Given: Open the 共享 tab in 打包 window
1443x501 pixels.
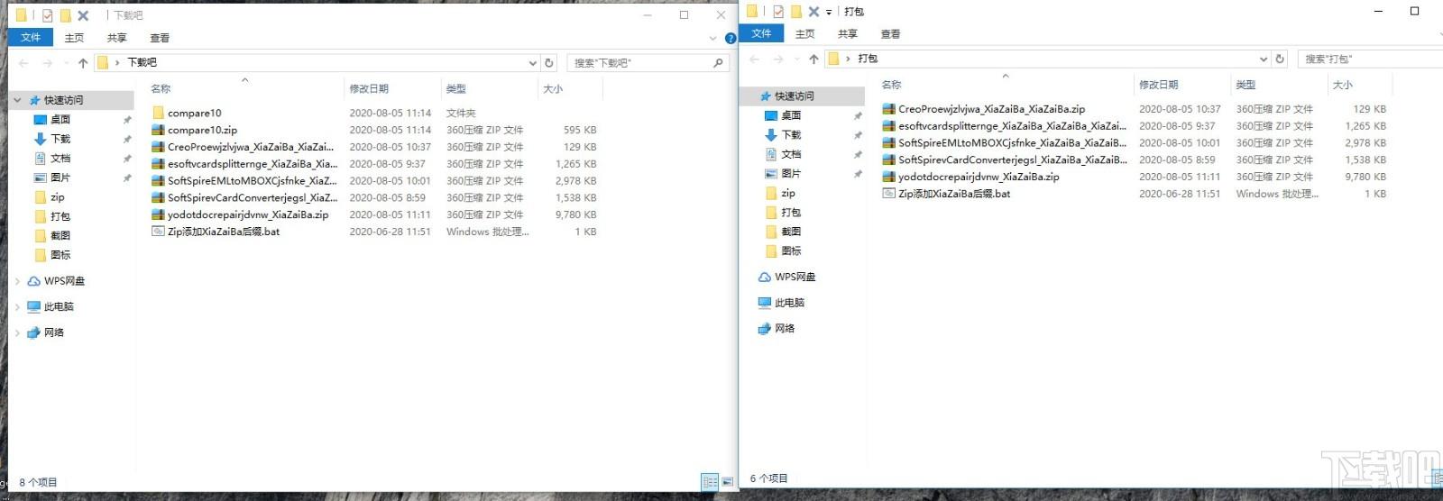Looking at the screenshot, I should 848,33.
